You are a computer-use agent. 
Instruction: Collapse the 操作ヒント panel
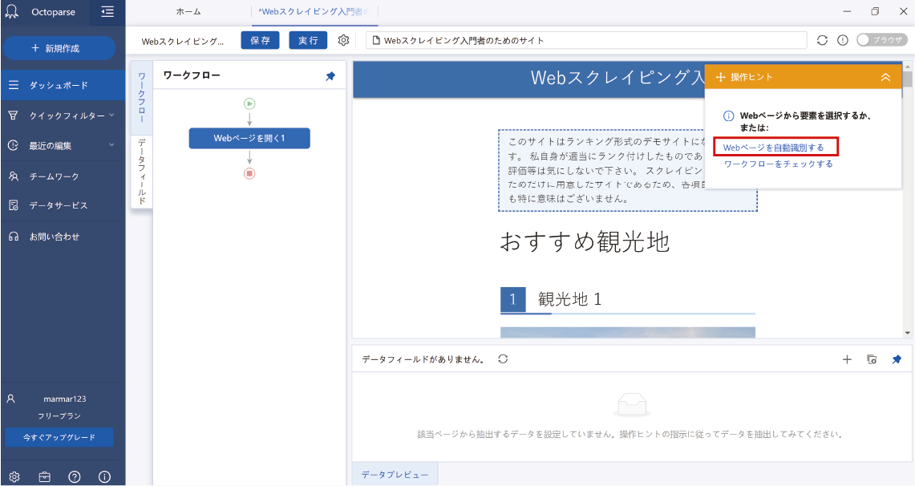tap(885, 77)
